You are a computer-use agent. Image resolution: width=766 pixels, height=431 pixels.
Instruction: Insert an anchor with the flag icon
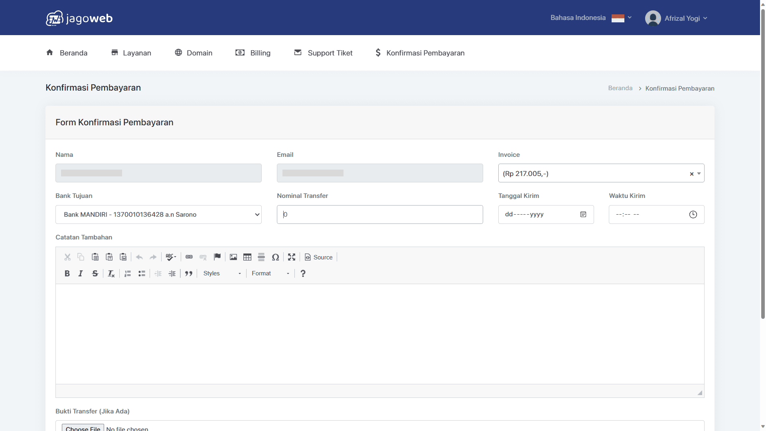point(217,257)
